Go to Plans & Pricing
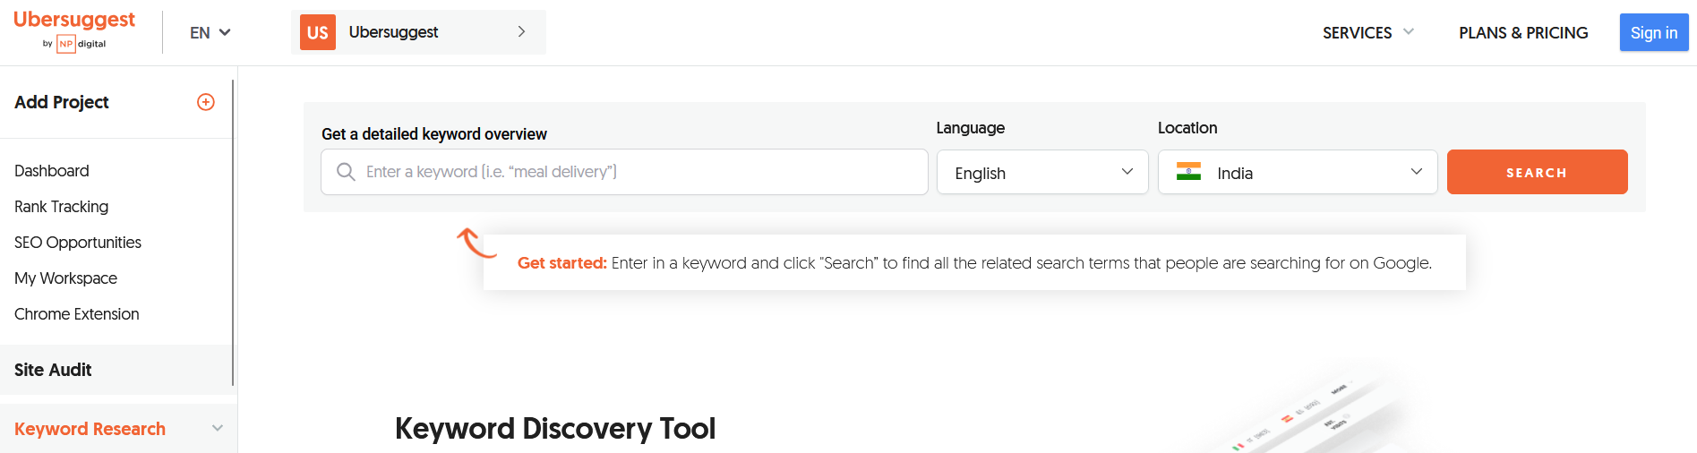Viewport: 1697px width, 453px height. click(1523, 33)
